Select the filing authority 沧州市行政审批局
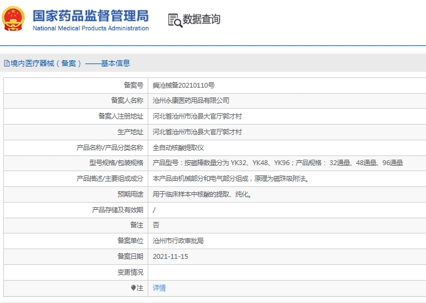The height and width of the screenshot is (303, 426). 179,241
